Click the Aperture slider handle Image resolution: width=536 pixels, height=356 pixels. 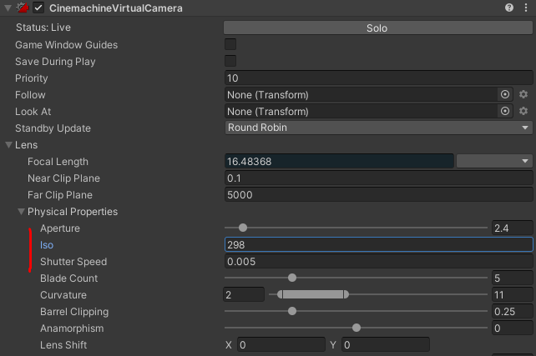243,228
